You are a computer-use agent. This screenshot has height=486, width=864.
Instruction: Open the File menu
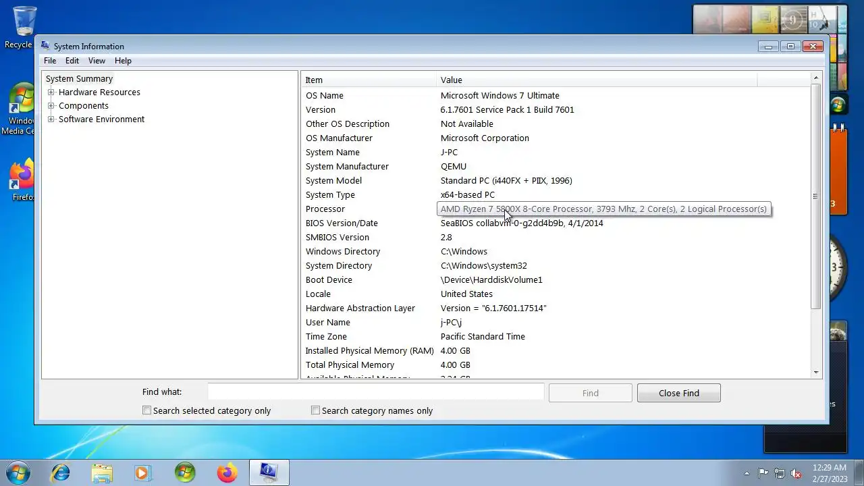[x=50, y=61]
